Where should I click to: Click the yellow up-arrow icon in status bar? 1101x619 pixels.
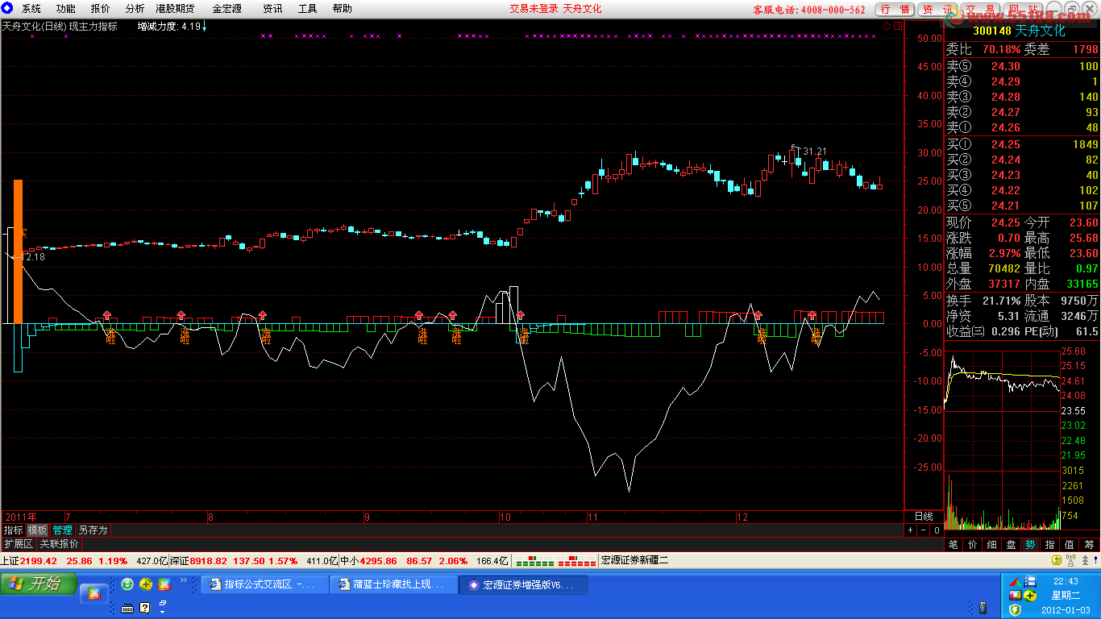click(x=1056, y=560)
